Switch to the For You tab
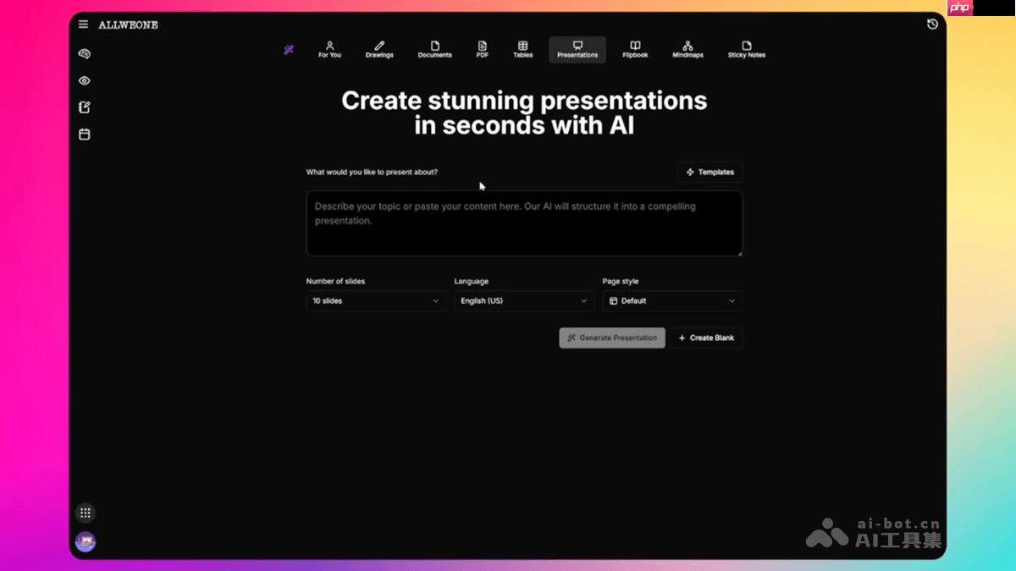This screenshot has height=571, width=1016. point(330,50)
